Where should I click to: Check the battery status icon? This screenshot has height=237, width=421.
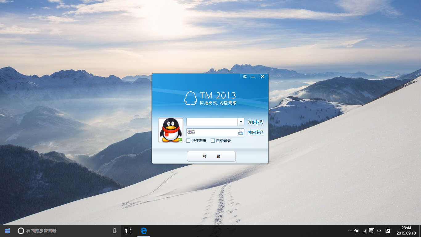357,231
